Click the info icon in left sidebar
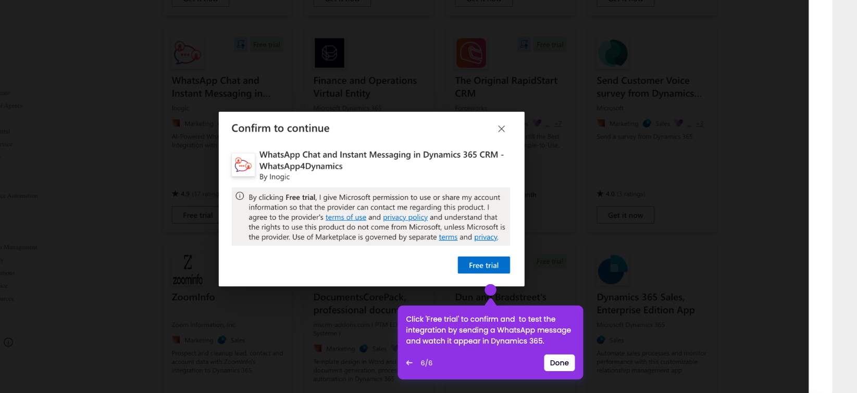857x393 pixels. (x=8, y=342)
